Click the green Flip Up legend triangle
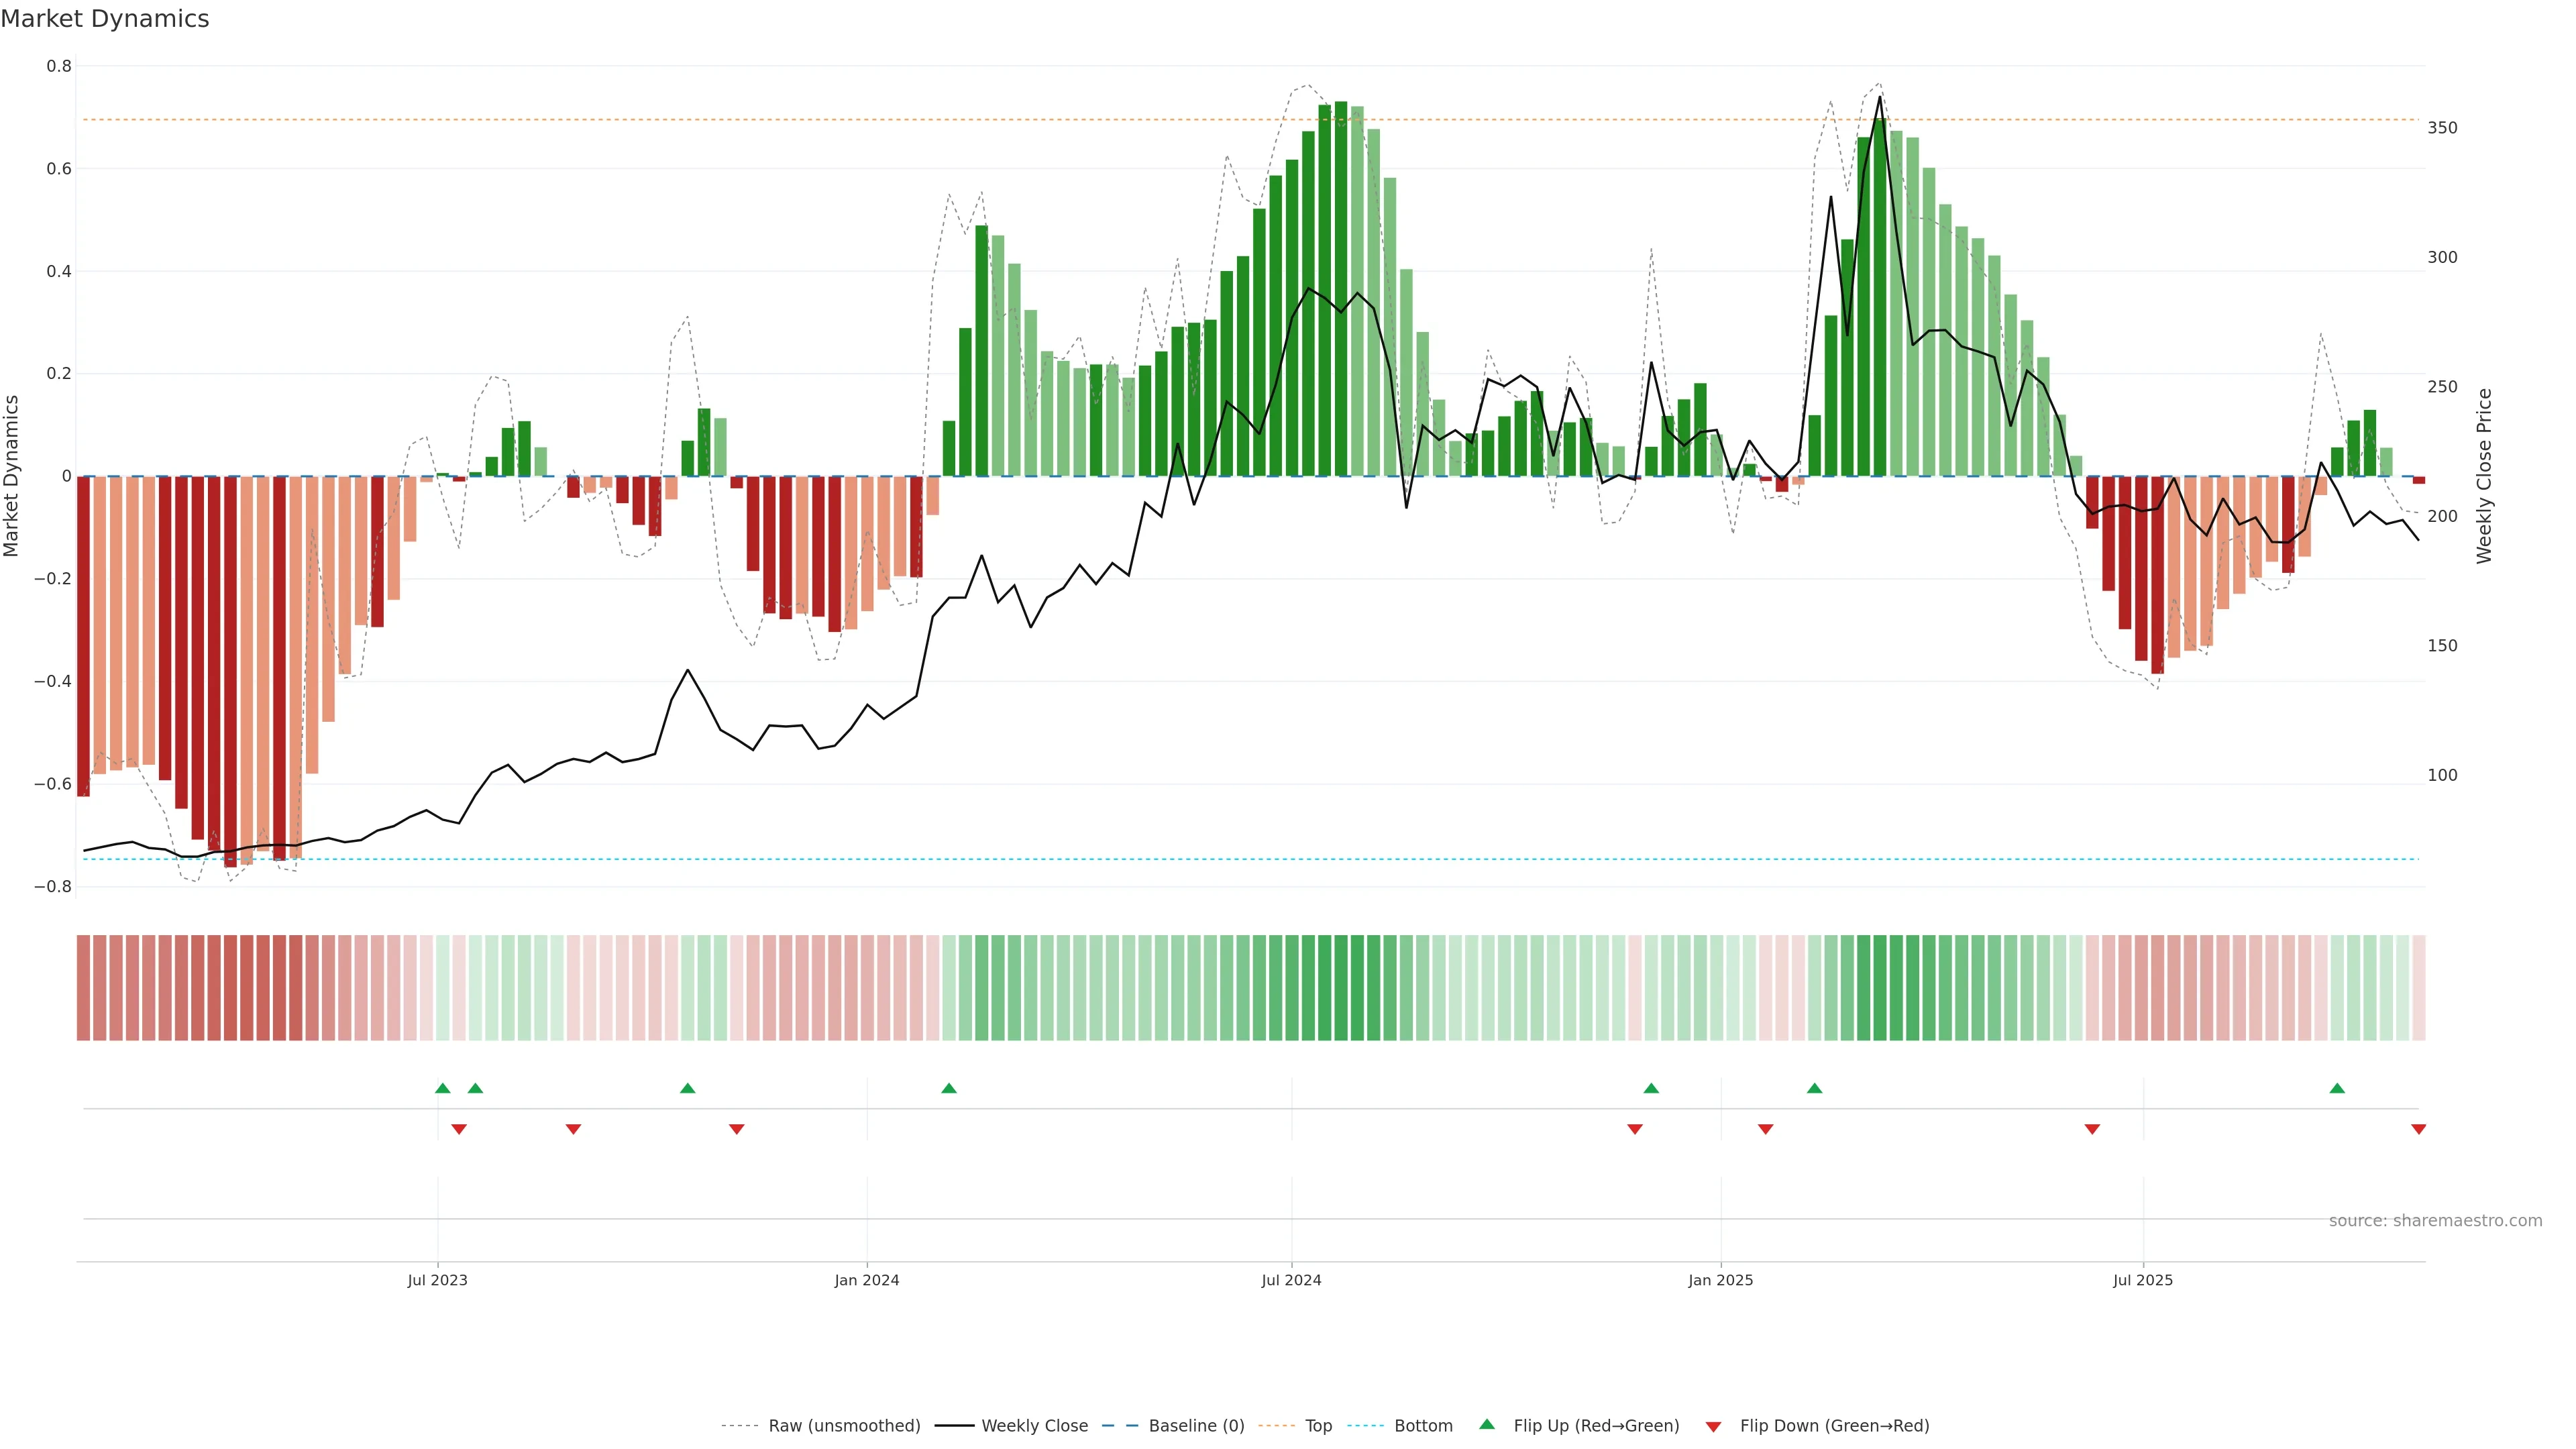Viewport: 2576px width, 1449px height. pyautogui.click(x=1487, y=1424)
